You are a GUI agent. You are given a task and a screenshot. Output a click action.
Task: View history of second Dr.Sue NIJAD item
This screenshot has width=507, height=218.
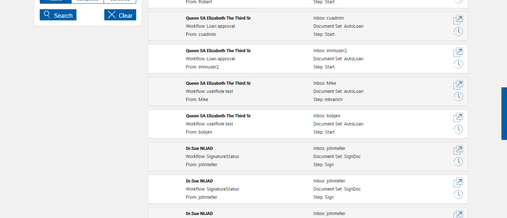458,194
